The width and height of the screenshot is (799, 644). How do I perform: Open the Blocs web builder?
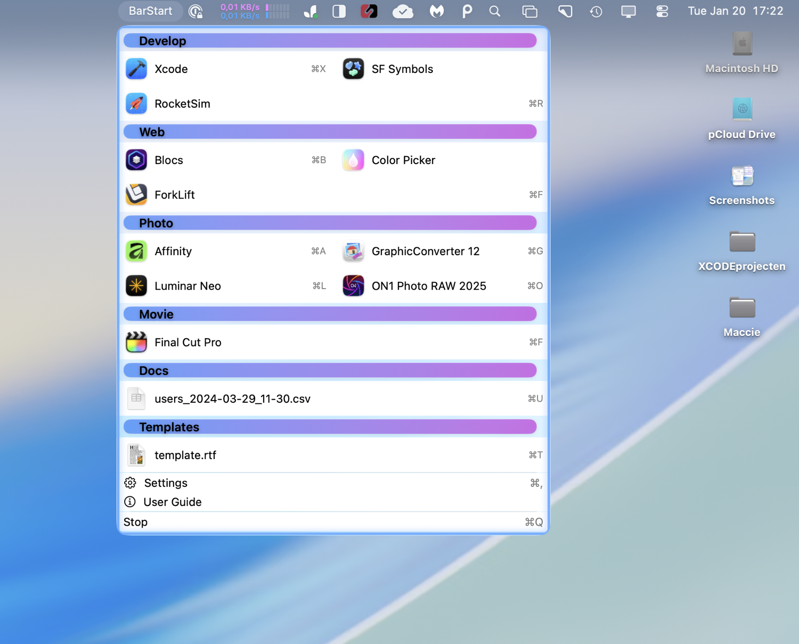tap(169, 160)
